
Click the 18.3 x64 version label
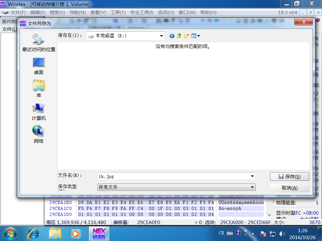pyautogui.click(x=287, y=13)
